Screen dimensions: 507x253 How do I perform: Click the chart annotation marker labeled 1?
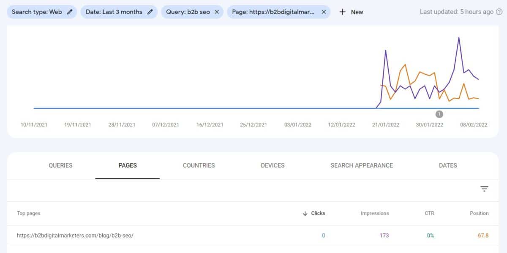(439, 114)
